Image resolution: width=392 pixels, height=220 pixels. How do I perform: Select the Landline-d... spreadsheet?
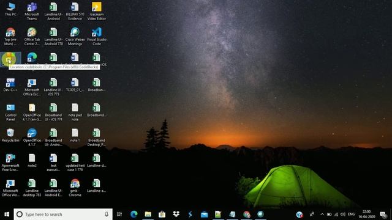[x=97, y=160]
